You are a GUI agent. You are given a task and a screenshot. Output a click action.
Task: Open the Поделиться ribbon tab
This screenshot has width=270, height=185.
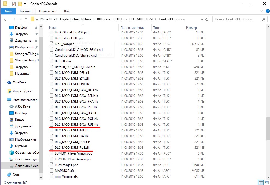[48, 11]
